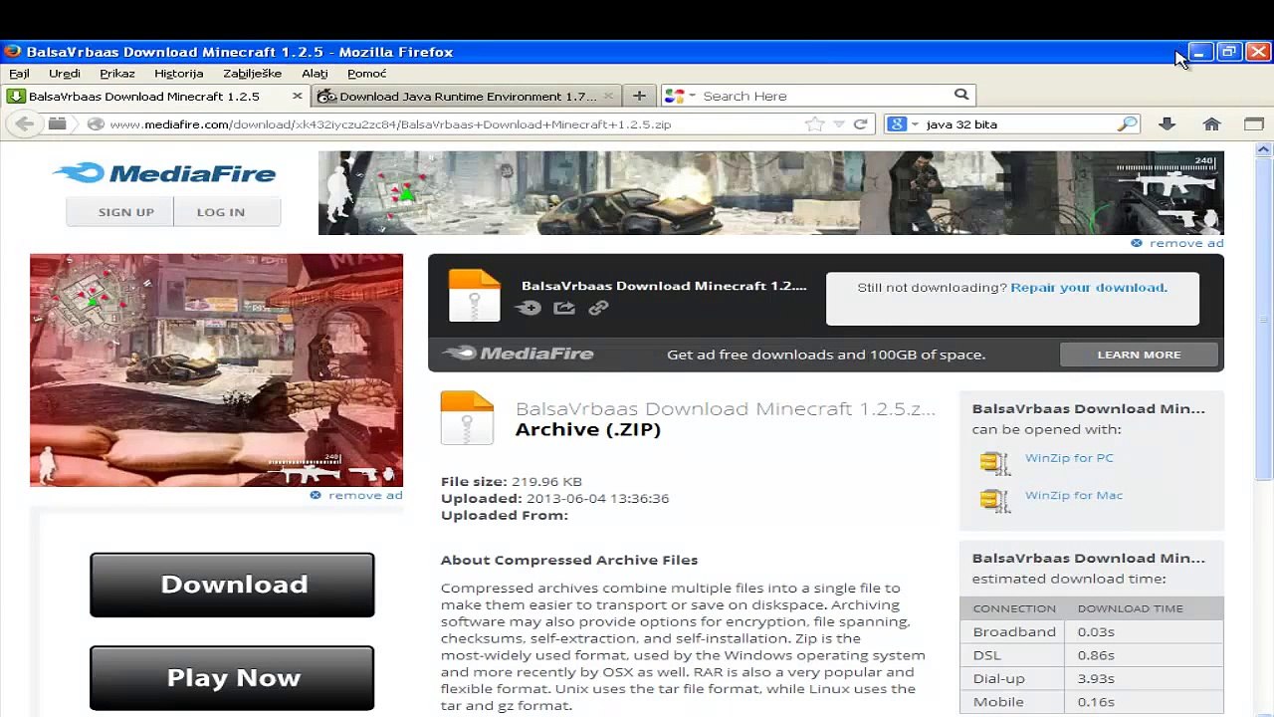1274x717 pixels.
Task: Close the BalsaVrbaas Download Minecraft tab
Action: [x=297, y=96]
